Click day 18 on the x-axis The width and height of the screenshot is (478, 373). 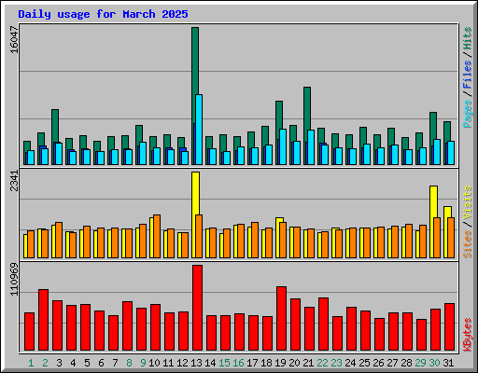(266, 363)
